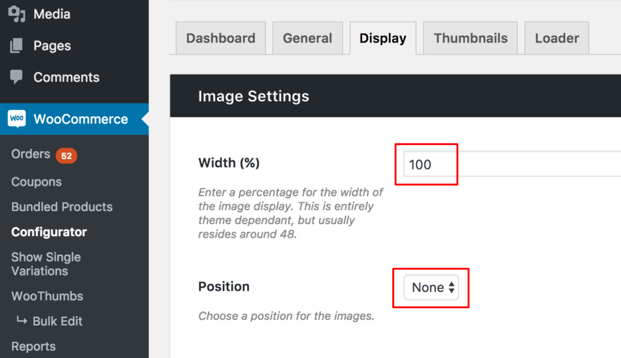Select the Pages icon in sidebar
Image resolution: width=621 pixels, height=358 pixels.
(16, 45)
